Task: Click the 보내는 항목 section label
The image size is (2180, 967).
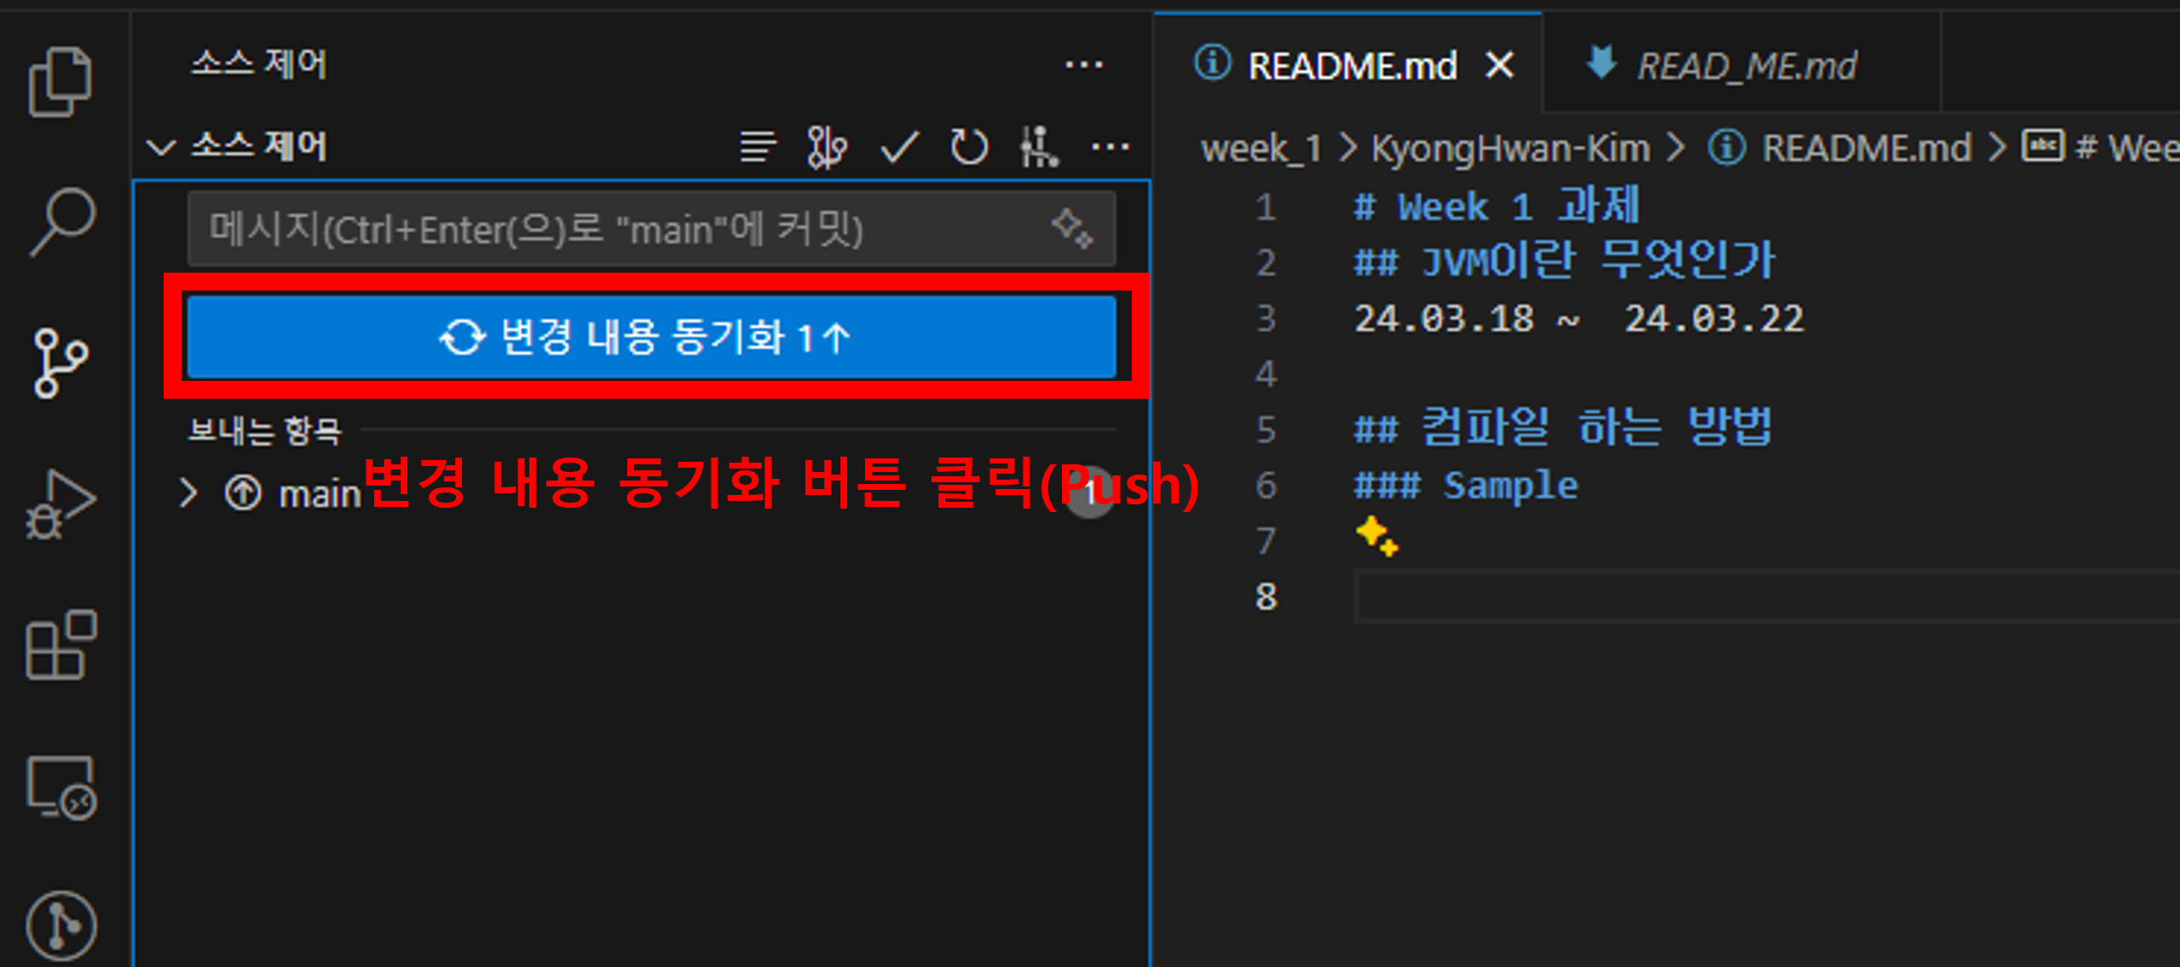Action: [264, 430]
